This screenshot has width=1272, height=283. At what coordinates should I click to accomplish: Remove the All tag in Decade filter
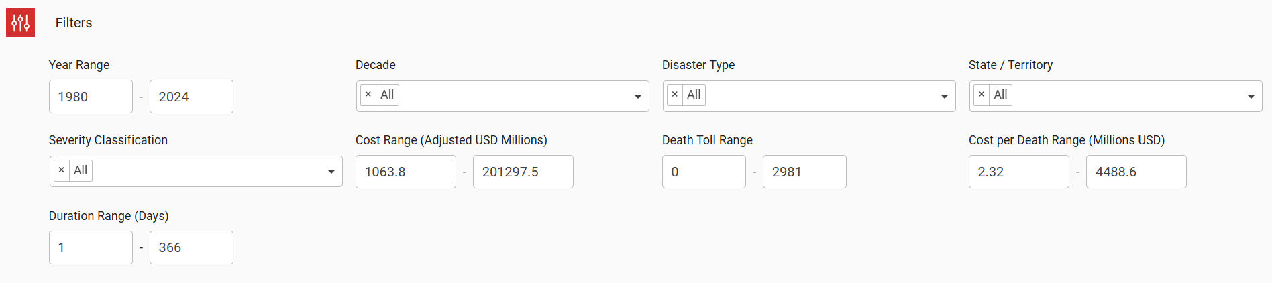click(368, 95)
